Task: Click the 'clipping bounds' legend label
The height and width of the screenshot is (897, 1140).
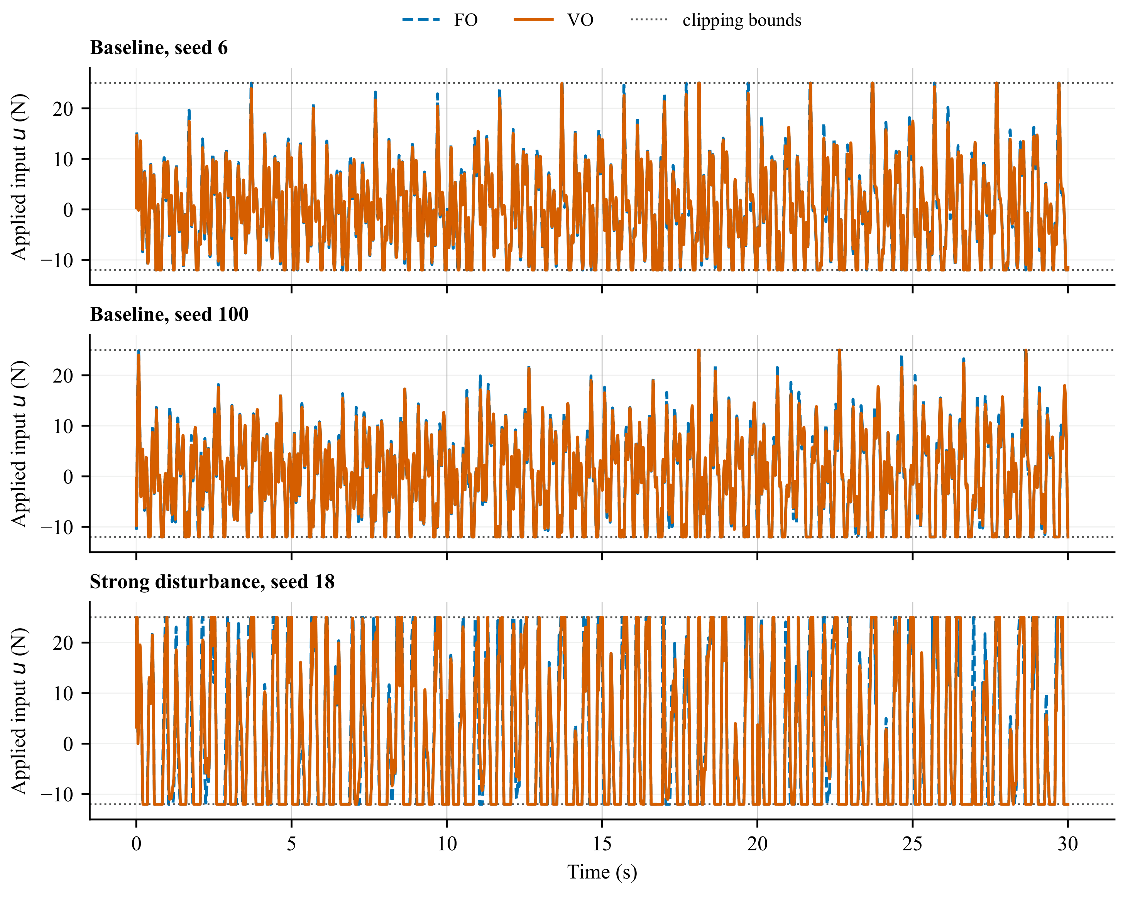Action: coord(742,20)
